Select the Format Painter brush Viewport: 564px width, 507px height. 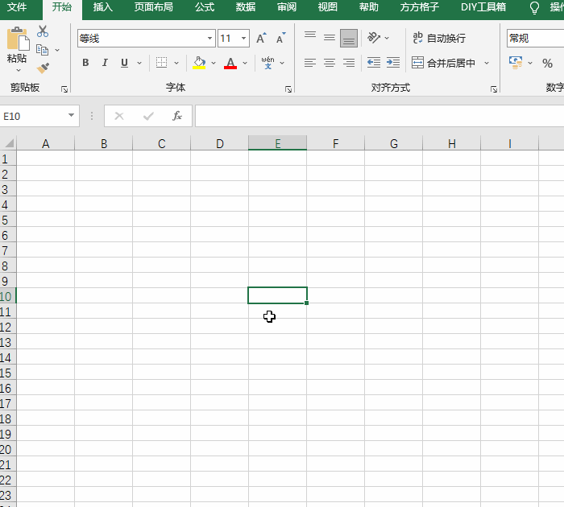pyautogui.click(x=43, y=68)
